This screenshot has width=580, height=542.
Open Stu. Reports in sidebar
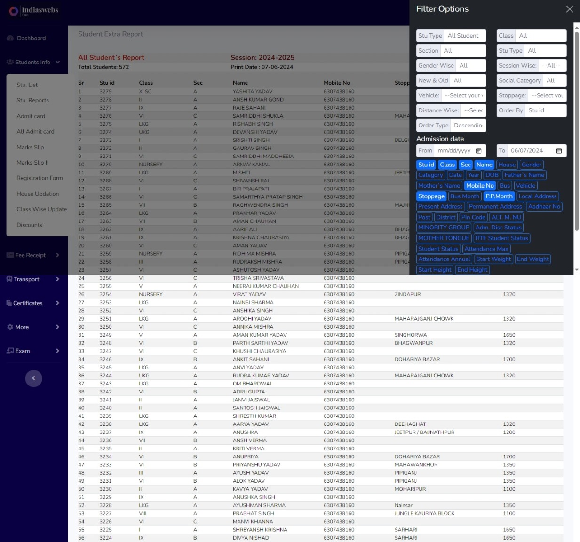[32, 101]
